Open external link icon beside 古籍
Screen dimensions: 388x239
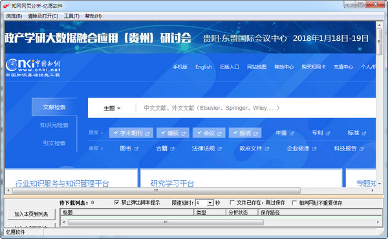click(172, 149)
